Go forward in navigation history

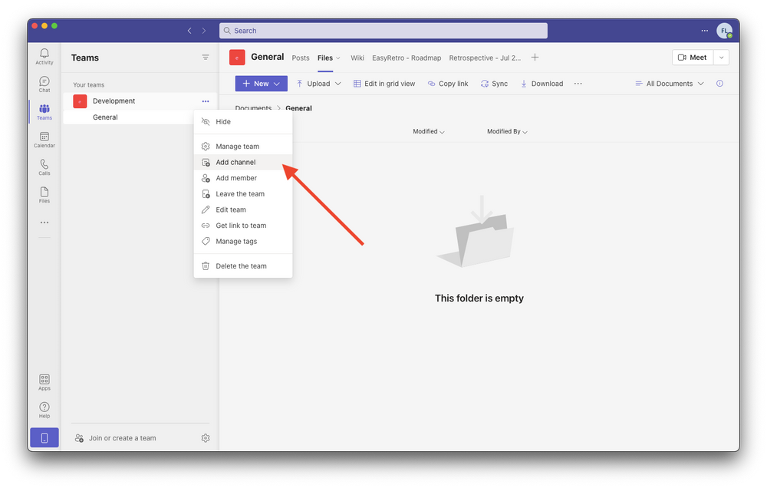tap(204, 31)
